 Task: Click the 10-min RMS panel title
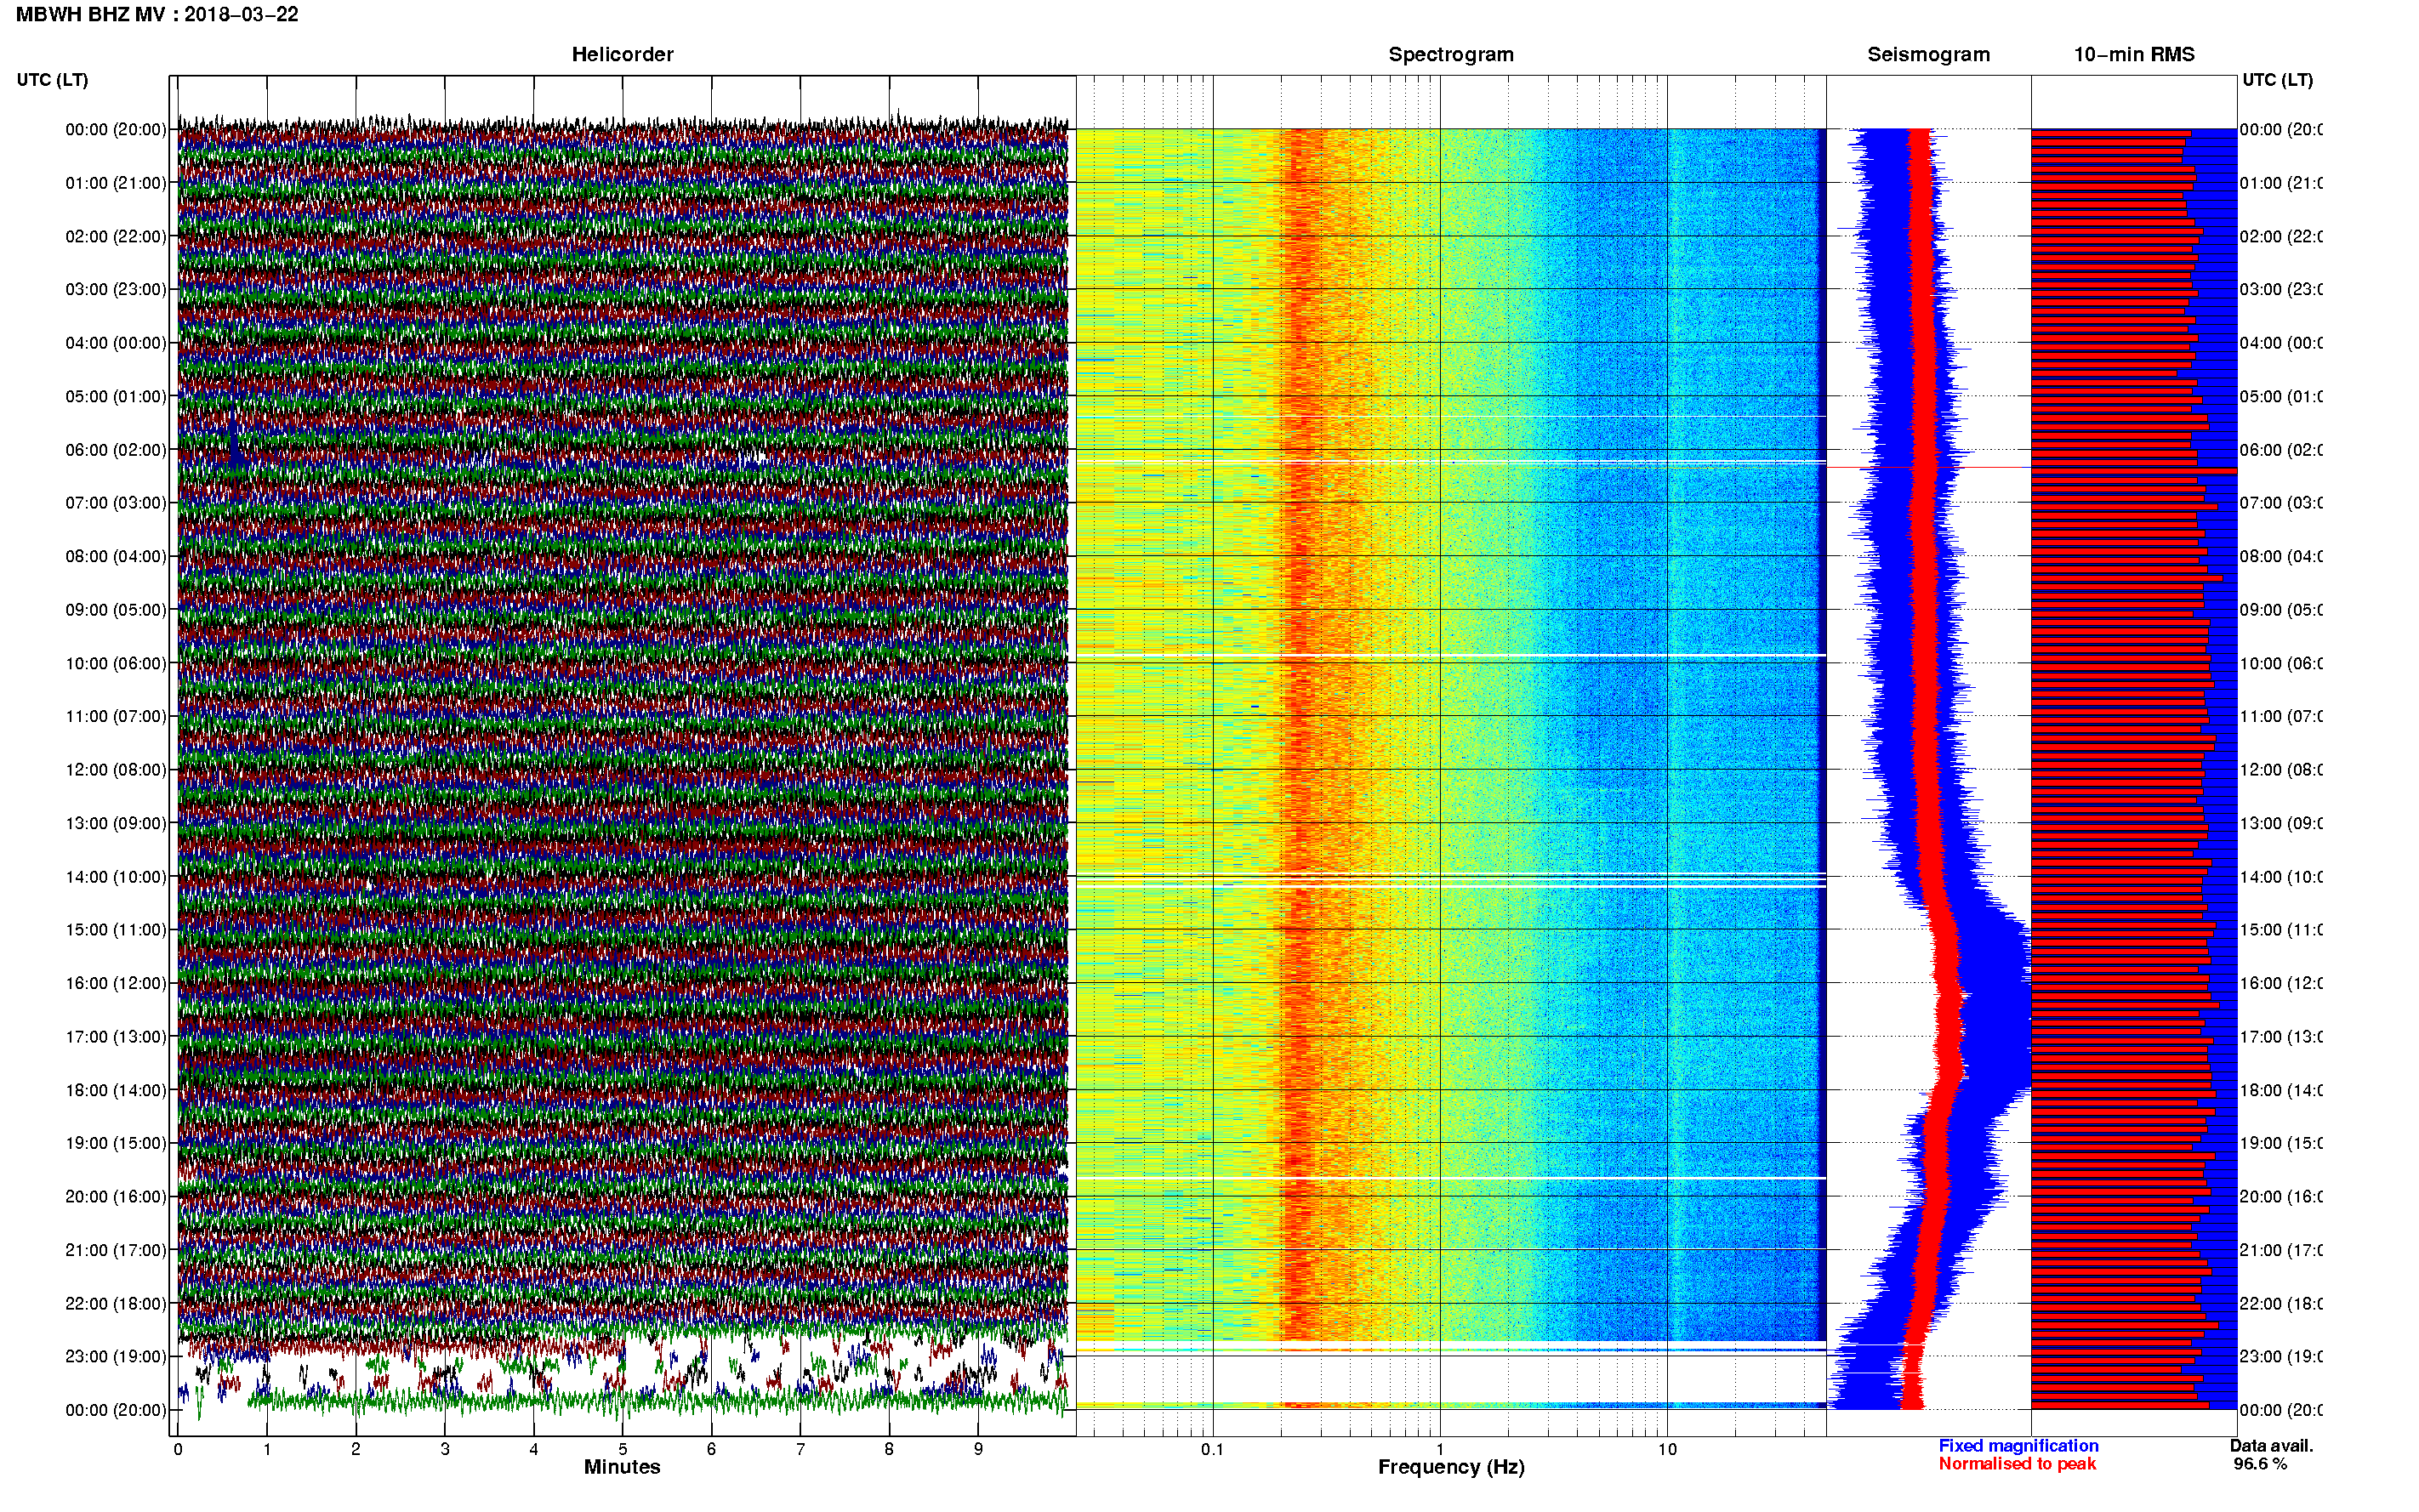2134,54
